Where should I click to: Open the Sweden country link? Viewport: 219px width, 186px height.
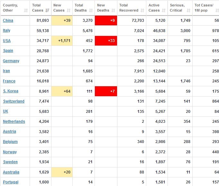10,162
